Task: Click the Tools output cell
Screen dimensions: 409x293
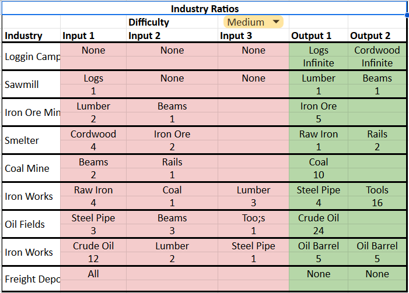Action: click(377, 190)
